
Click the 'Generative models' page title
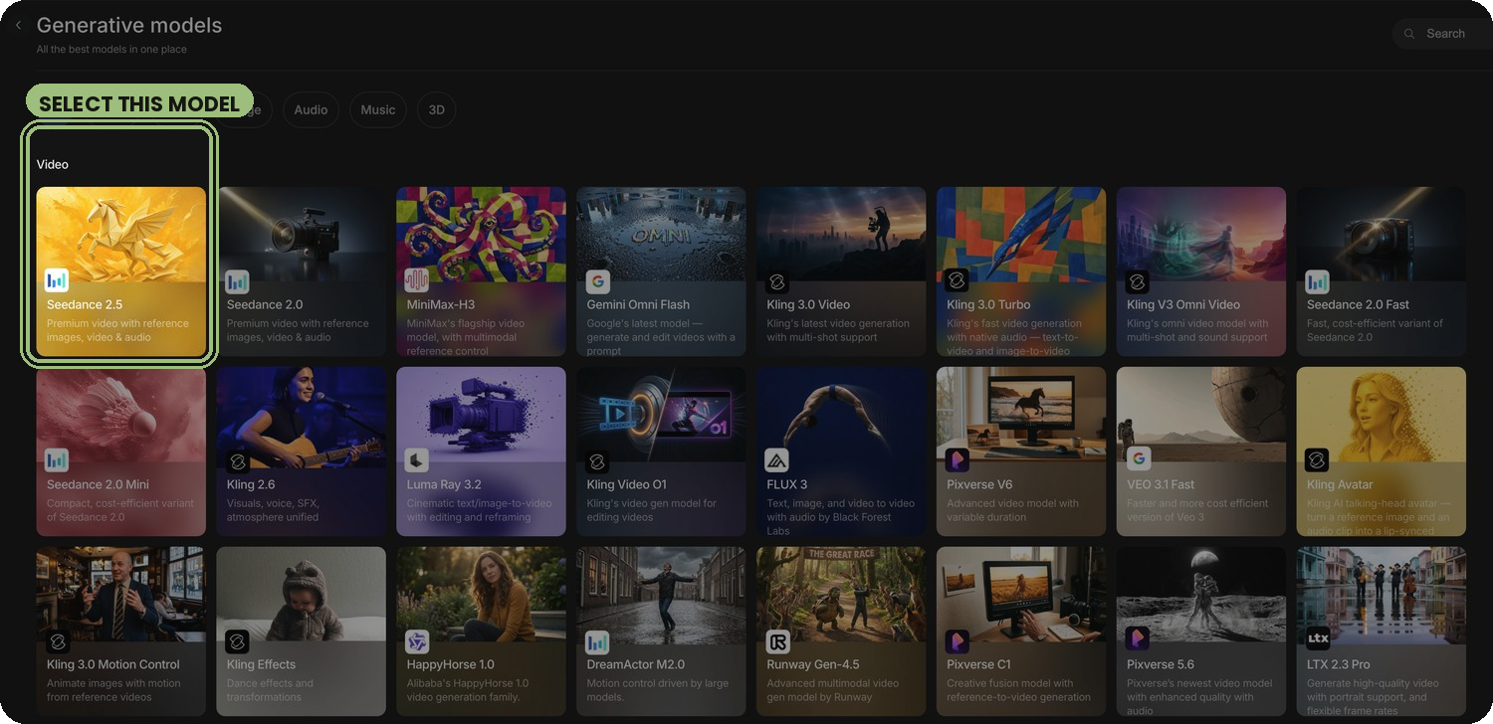[129, 26]
